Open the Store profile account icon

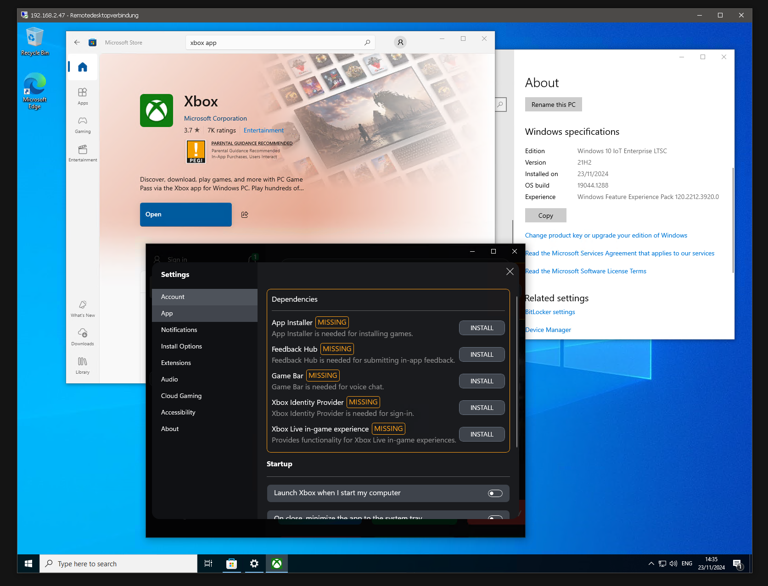[x=400, y=42]
